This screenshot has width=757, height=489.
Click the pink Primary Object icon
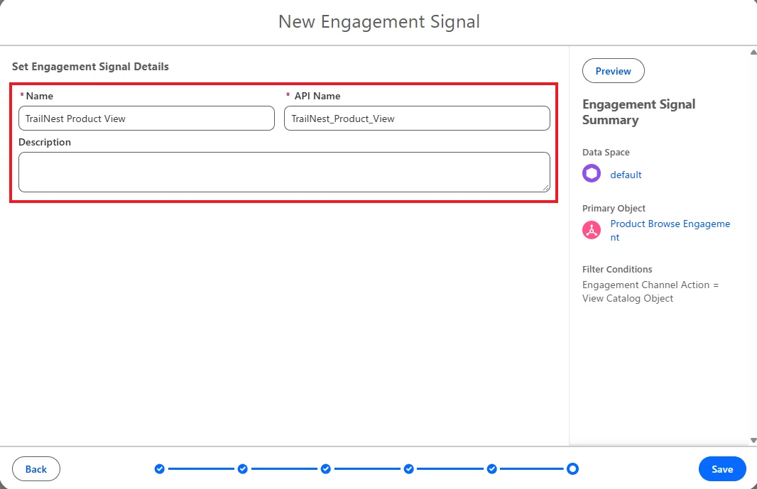point(592,230)
